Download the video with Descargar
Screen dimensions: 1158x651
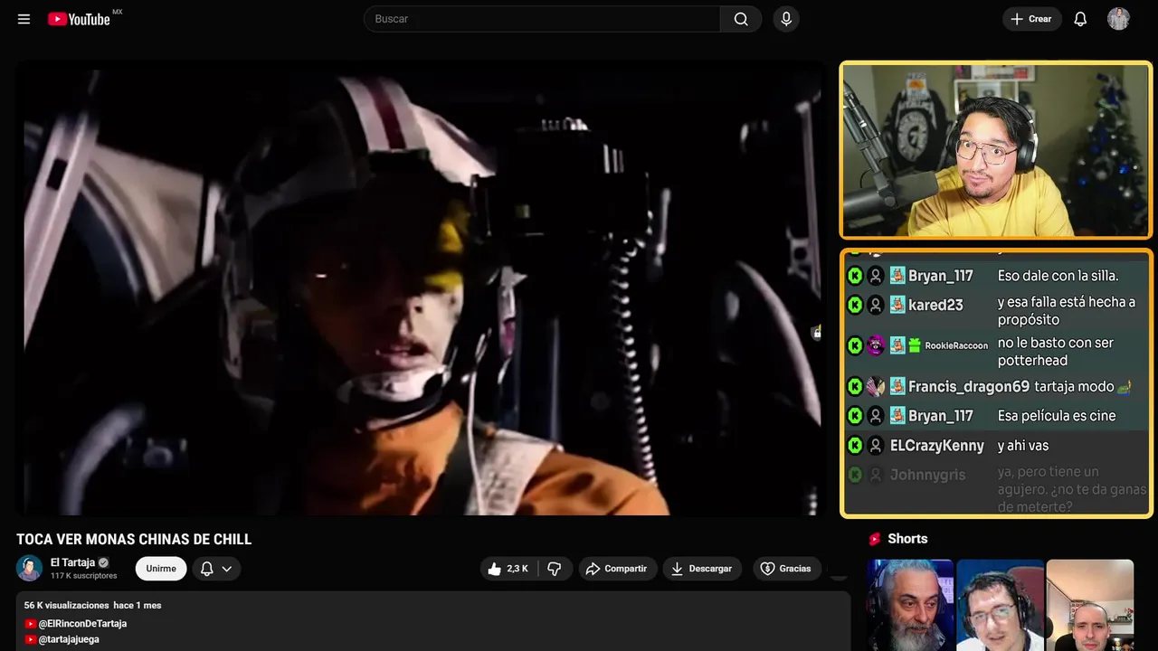coord(702,569)
